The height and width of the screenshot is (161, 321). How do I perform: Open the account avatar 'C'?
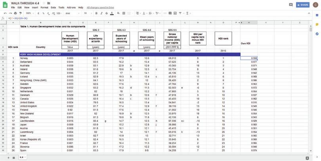[x=315, y=5]
